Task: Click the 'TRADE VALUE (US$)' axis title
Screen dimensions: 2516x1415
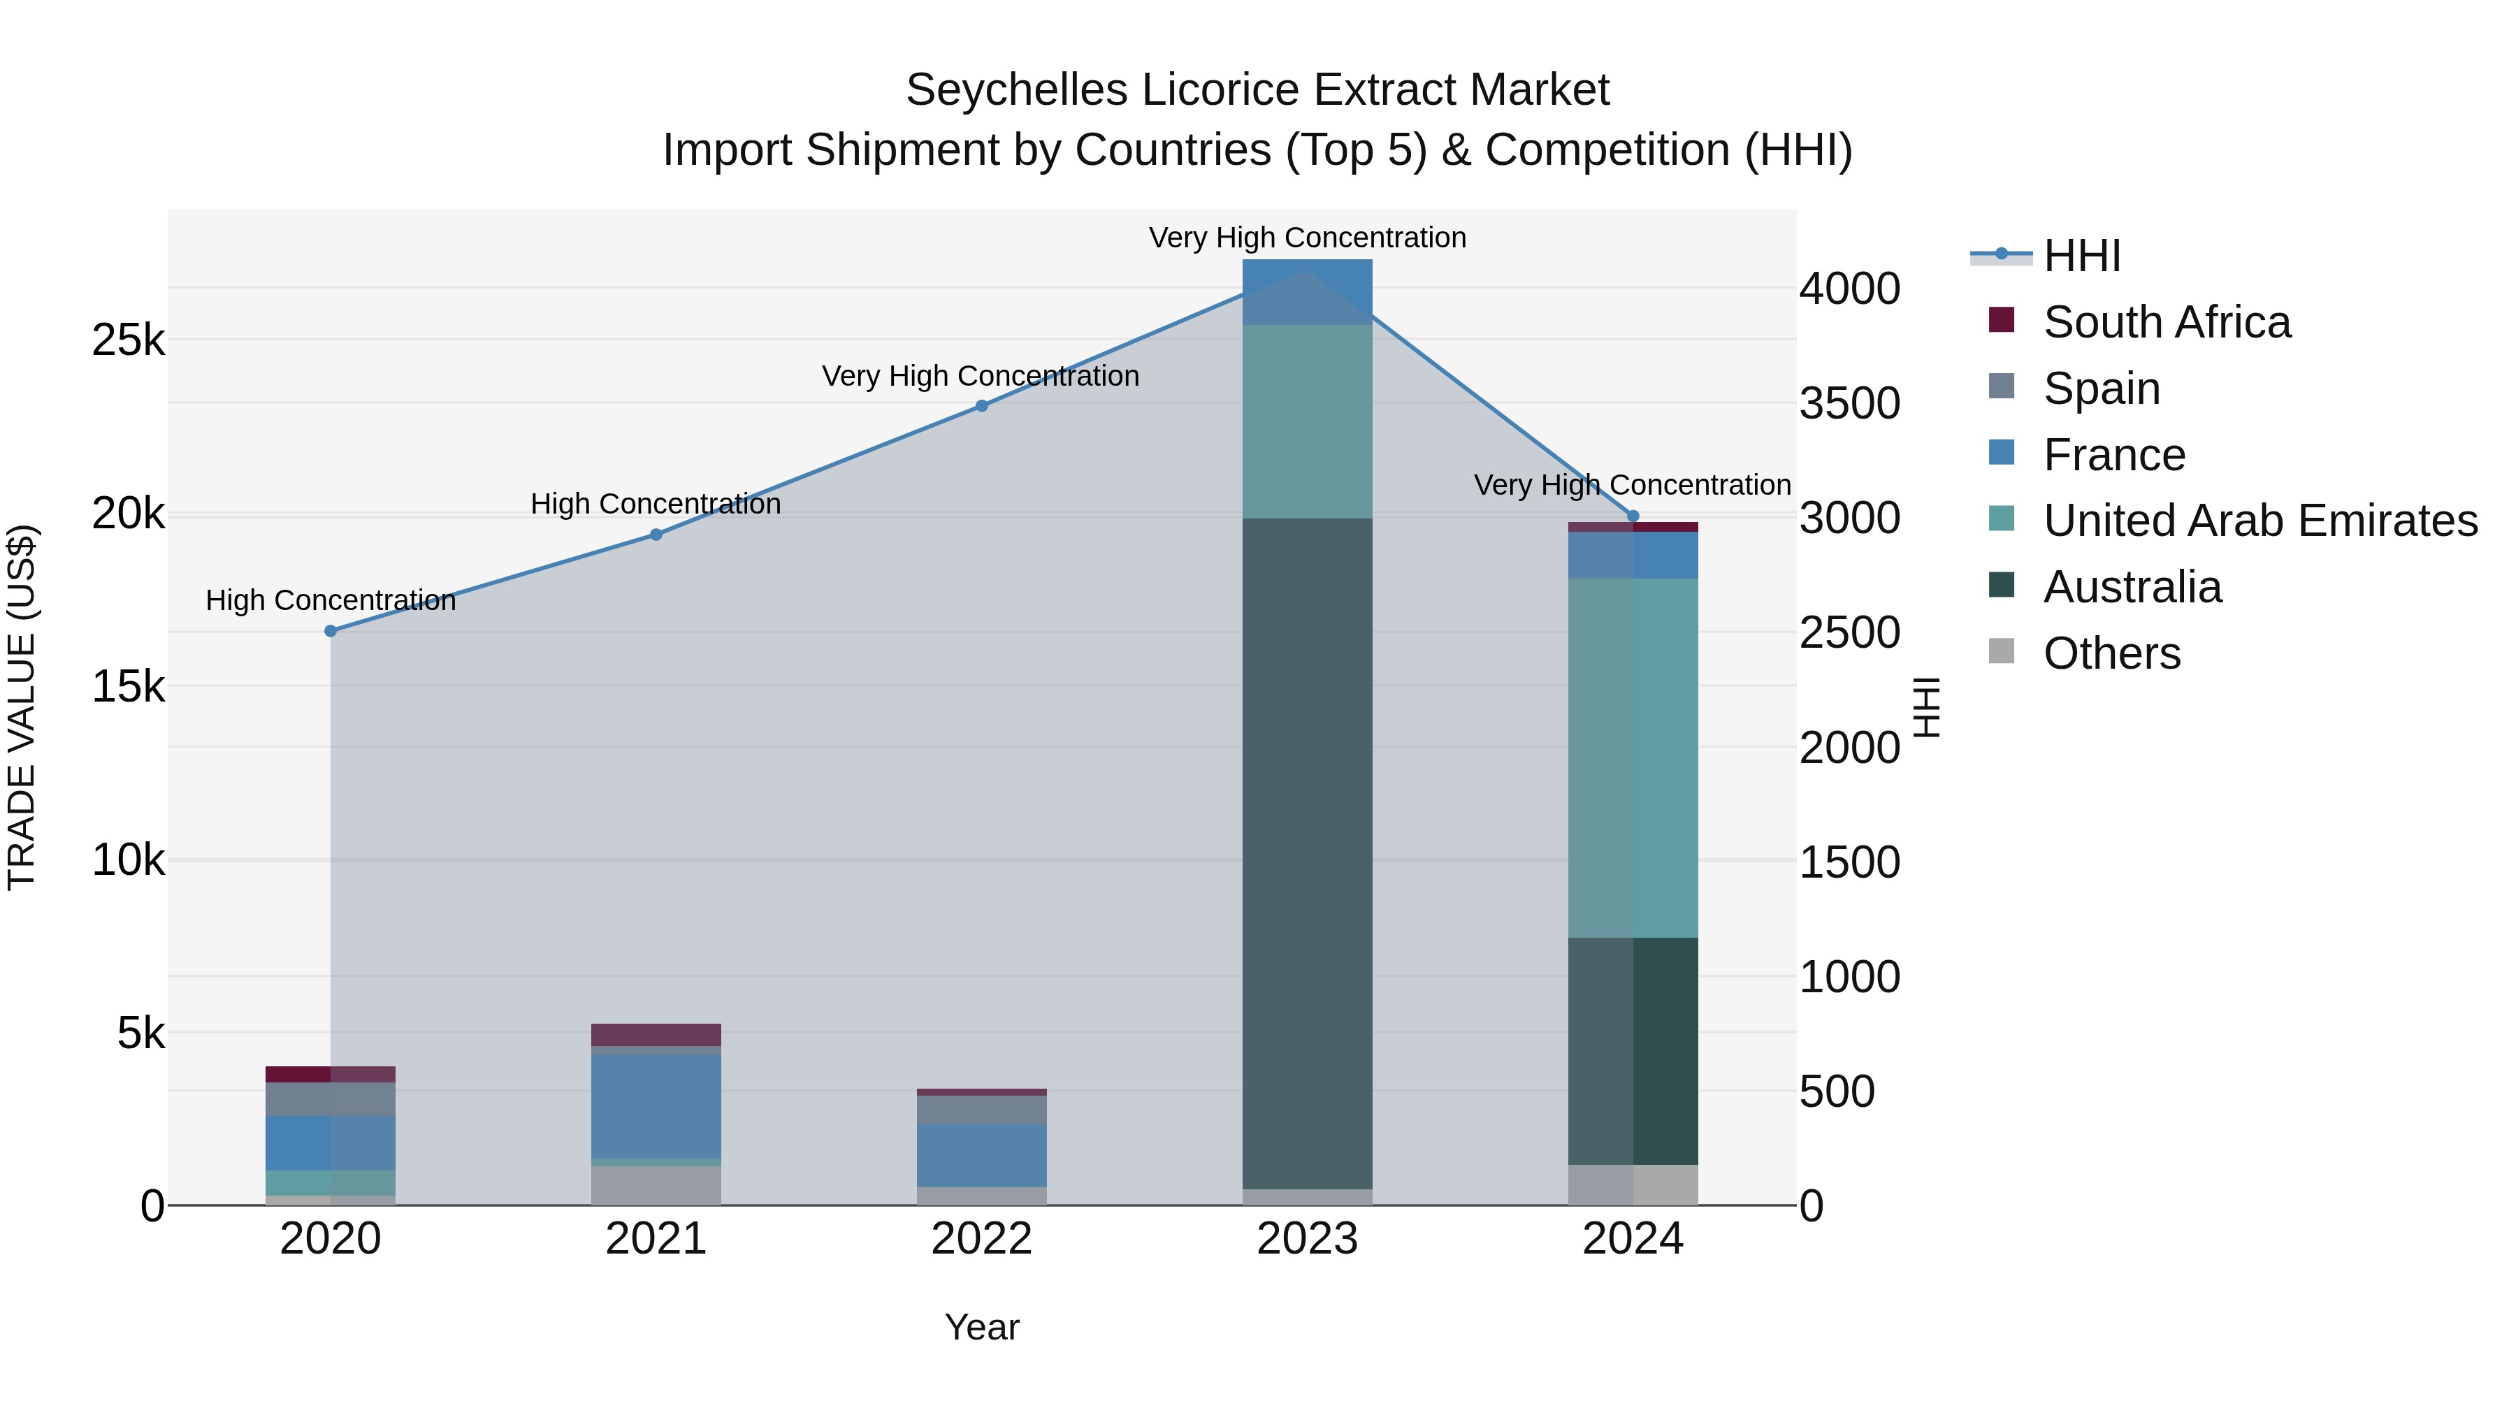Action: tap(22, 707)
